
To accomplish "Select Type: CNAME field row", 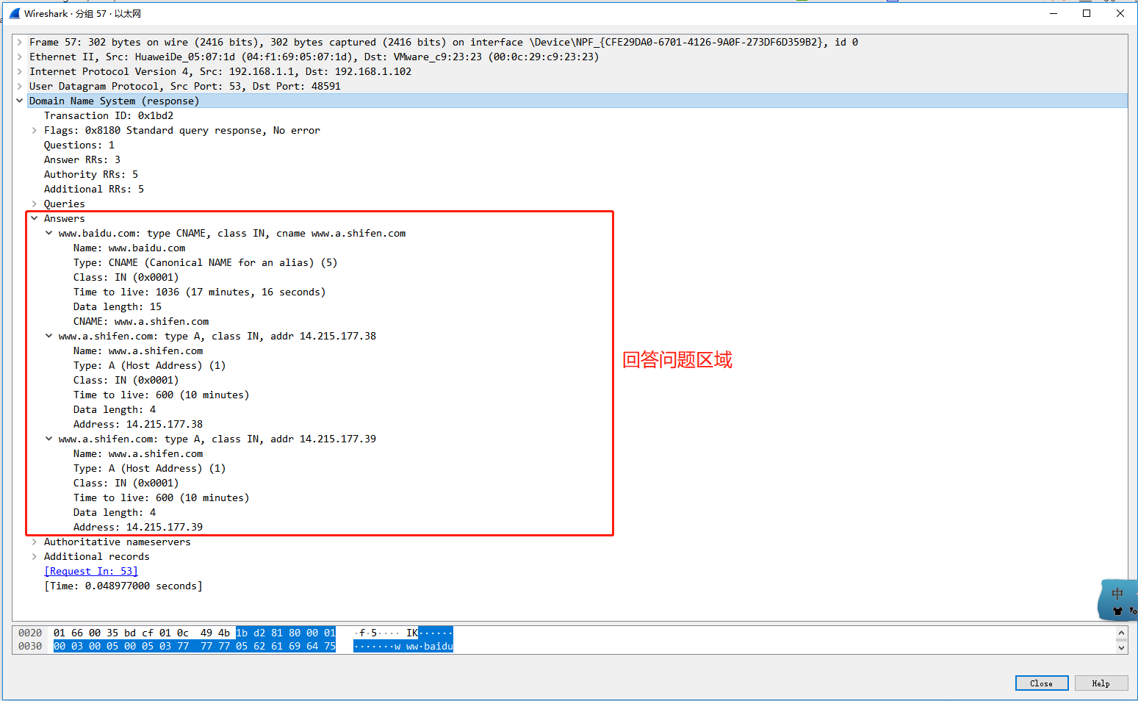I will pyautogui.click(x=206, y=262).
